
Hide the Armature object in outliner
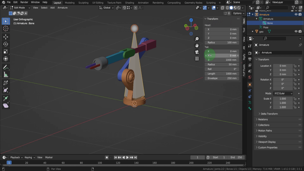(x=296, y=14)
